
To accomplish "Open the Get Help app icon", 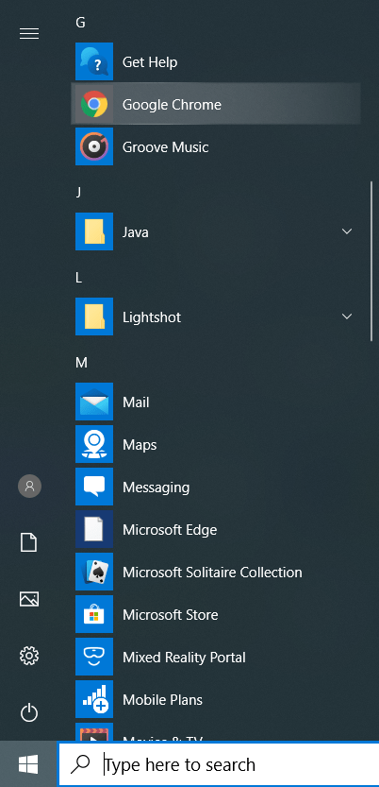I will (x=94, y=61).
